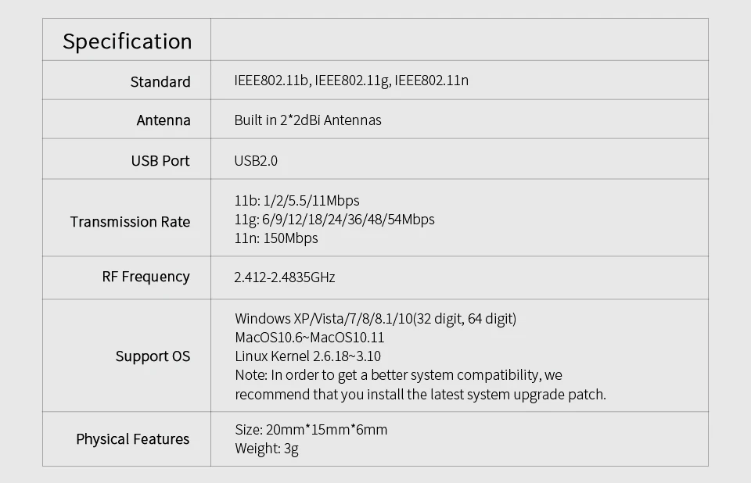The height and width of the screenshot is (483, 751).
Task: Click the 11n: 150Mbps line
Action: 276,238
